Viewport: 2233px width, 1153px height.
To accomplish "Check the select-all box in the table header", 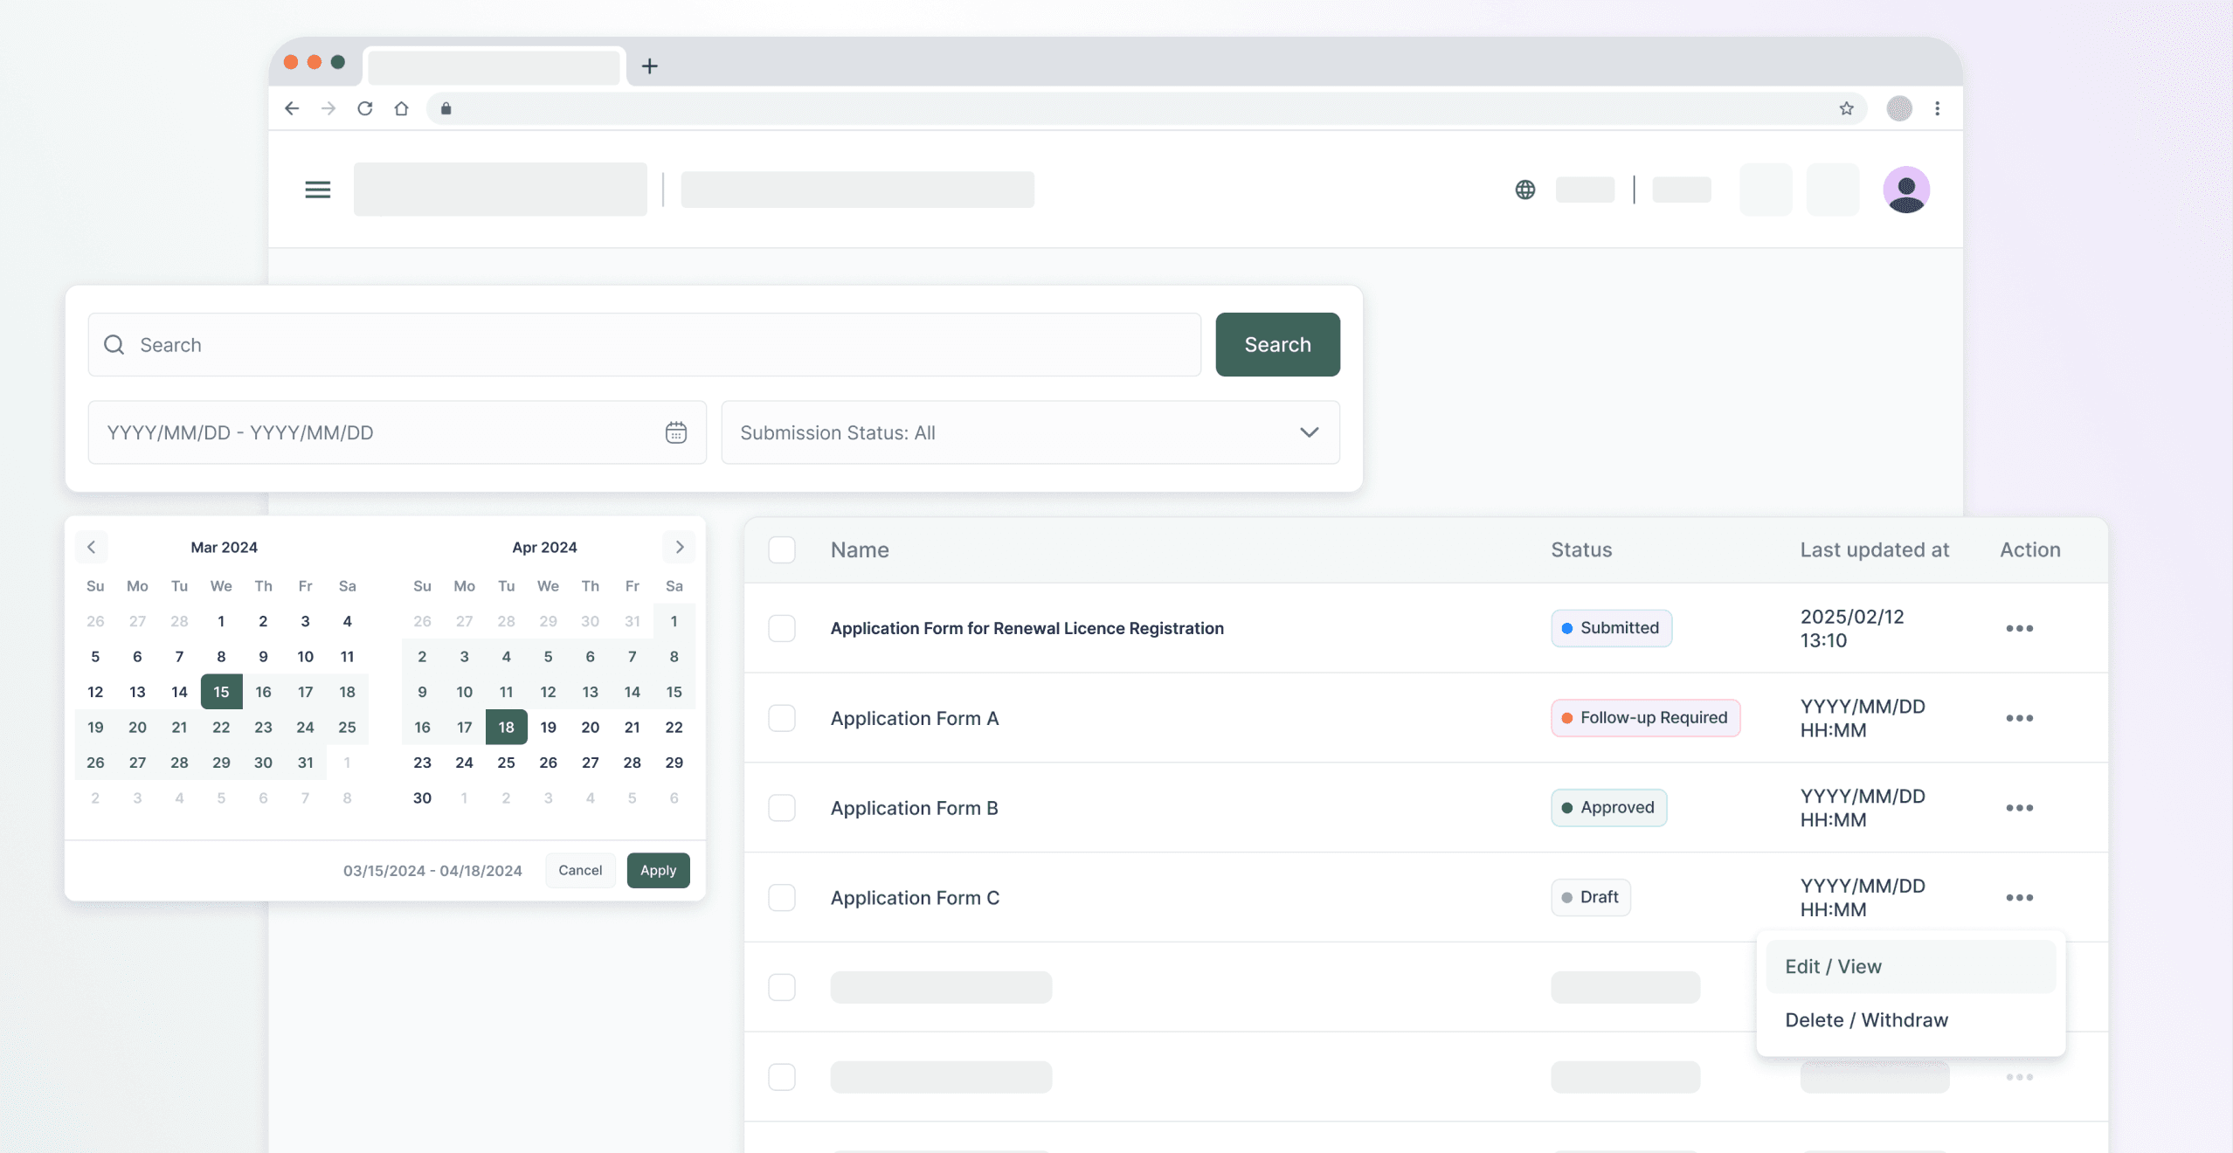I will tap(781, 549).
